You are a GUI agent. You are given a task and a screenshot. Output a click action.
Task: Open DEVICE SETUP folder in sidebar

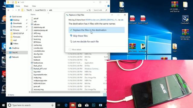tap(18, 33)
